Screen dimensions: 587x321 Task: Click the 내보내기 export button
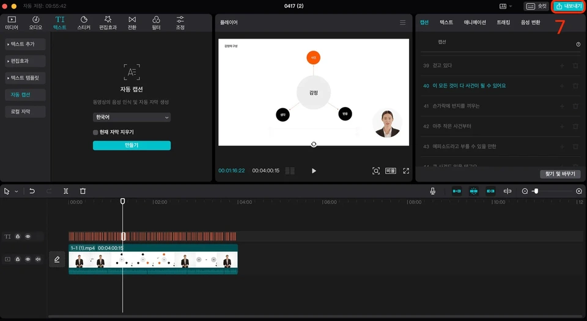(x=568, y=6)
